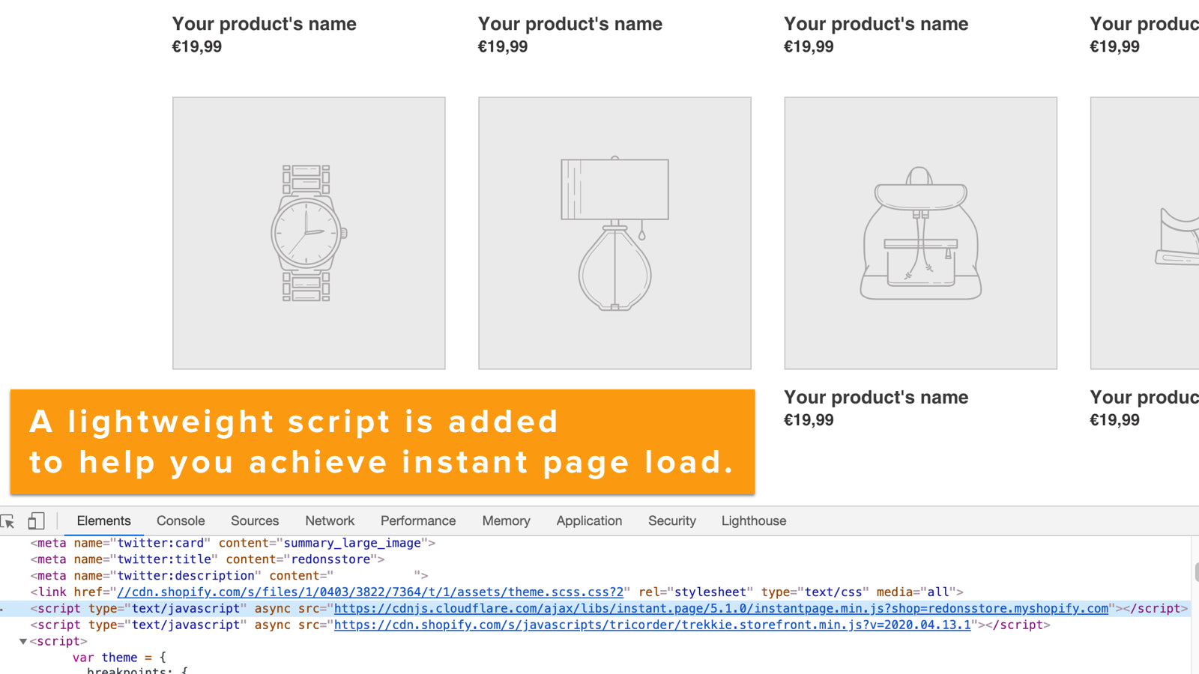Open the theme.scss.css stylesheet link
Screen dimensions: 1199x674
pos(370,592)
